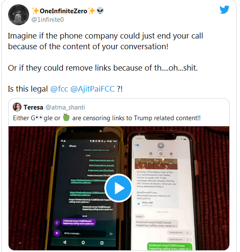
Task: Open Teresa's name in quoted tweet
Action: [x=33, y=107]
